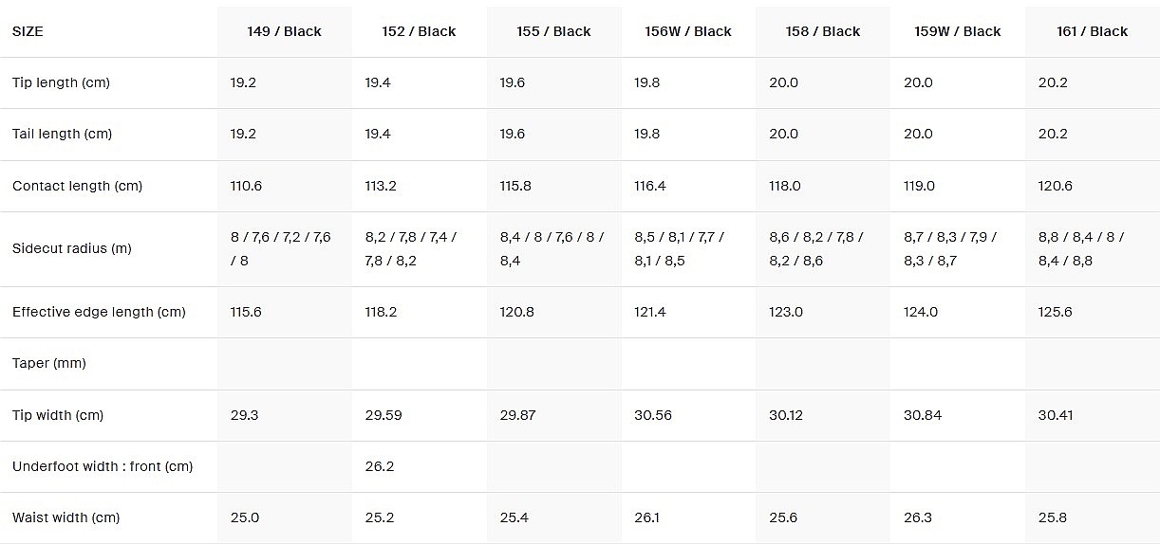Viewport: 1160px width, 544px height.
Task: Click the "149 / Black" column header
Action: coord(284,31)
